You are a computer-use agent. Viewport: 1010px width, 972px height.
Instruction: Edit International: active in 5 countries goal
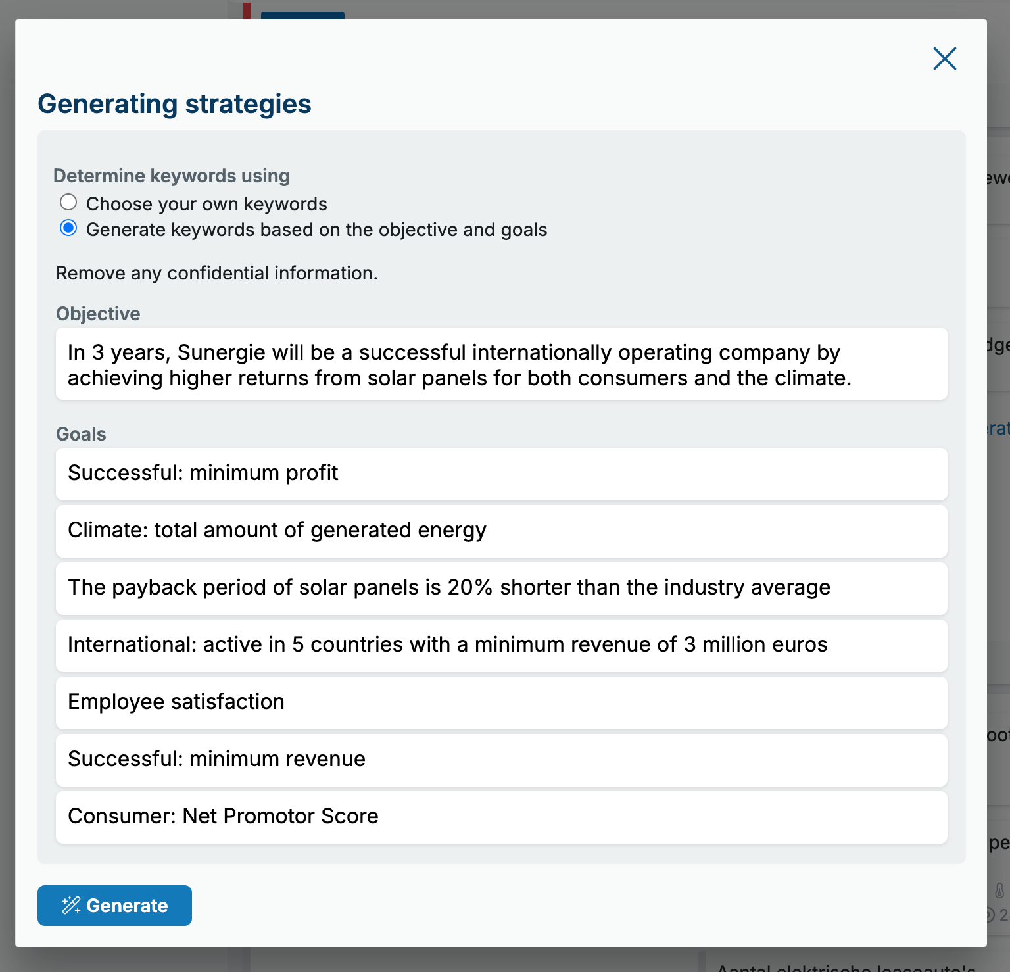(x=501, y=645)
